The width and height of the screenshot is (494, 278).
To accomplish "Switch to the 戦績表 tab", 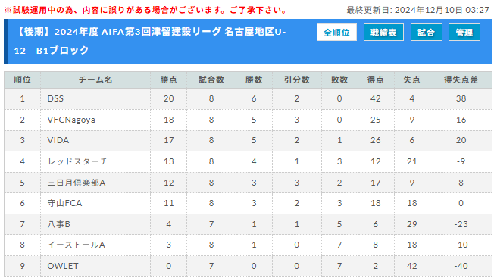I will [383, 33].
